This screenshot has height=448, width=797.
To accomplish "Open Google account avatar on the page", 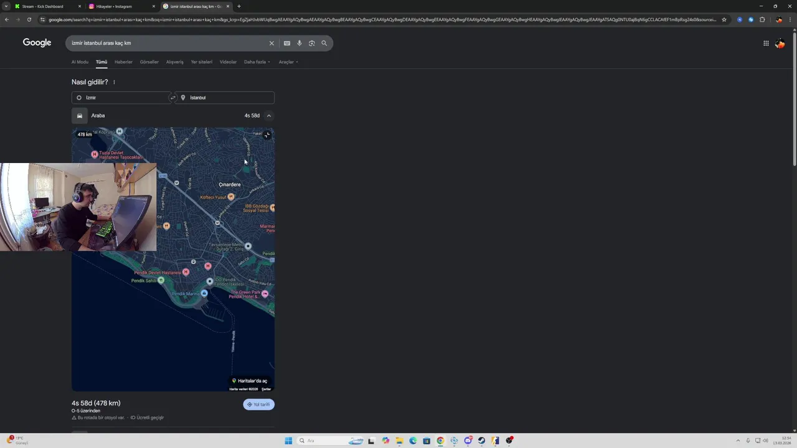I will coord(780,43).
